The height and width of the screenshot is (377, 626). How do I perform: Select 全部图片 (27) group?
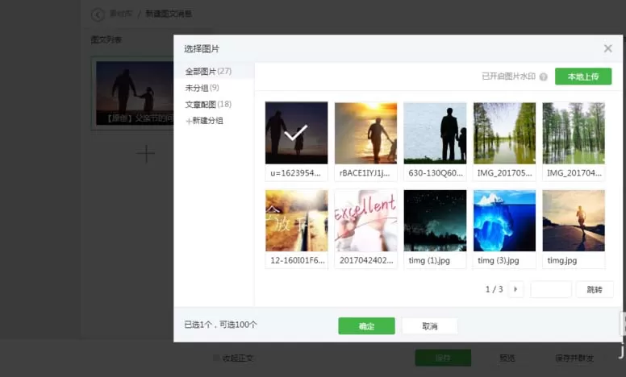coord(214,72)
